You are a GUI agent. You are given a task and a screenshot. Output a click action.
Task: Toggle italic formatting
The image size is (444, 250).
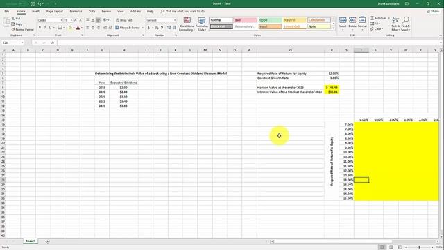44,28
